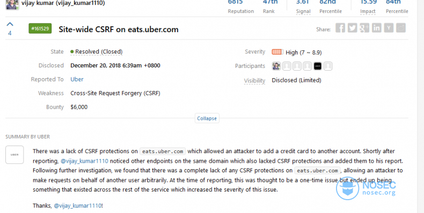This screenshot has height=213, width=424.
Task: Click the Uber logo beside summary
Action: coord(14,155)
